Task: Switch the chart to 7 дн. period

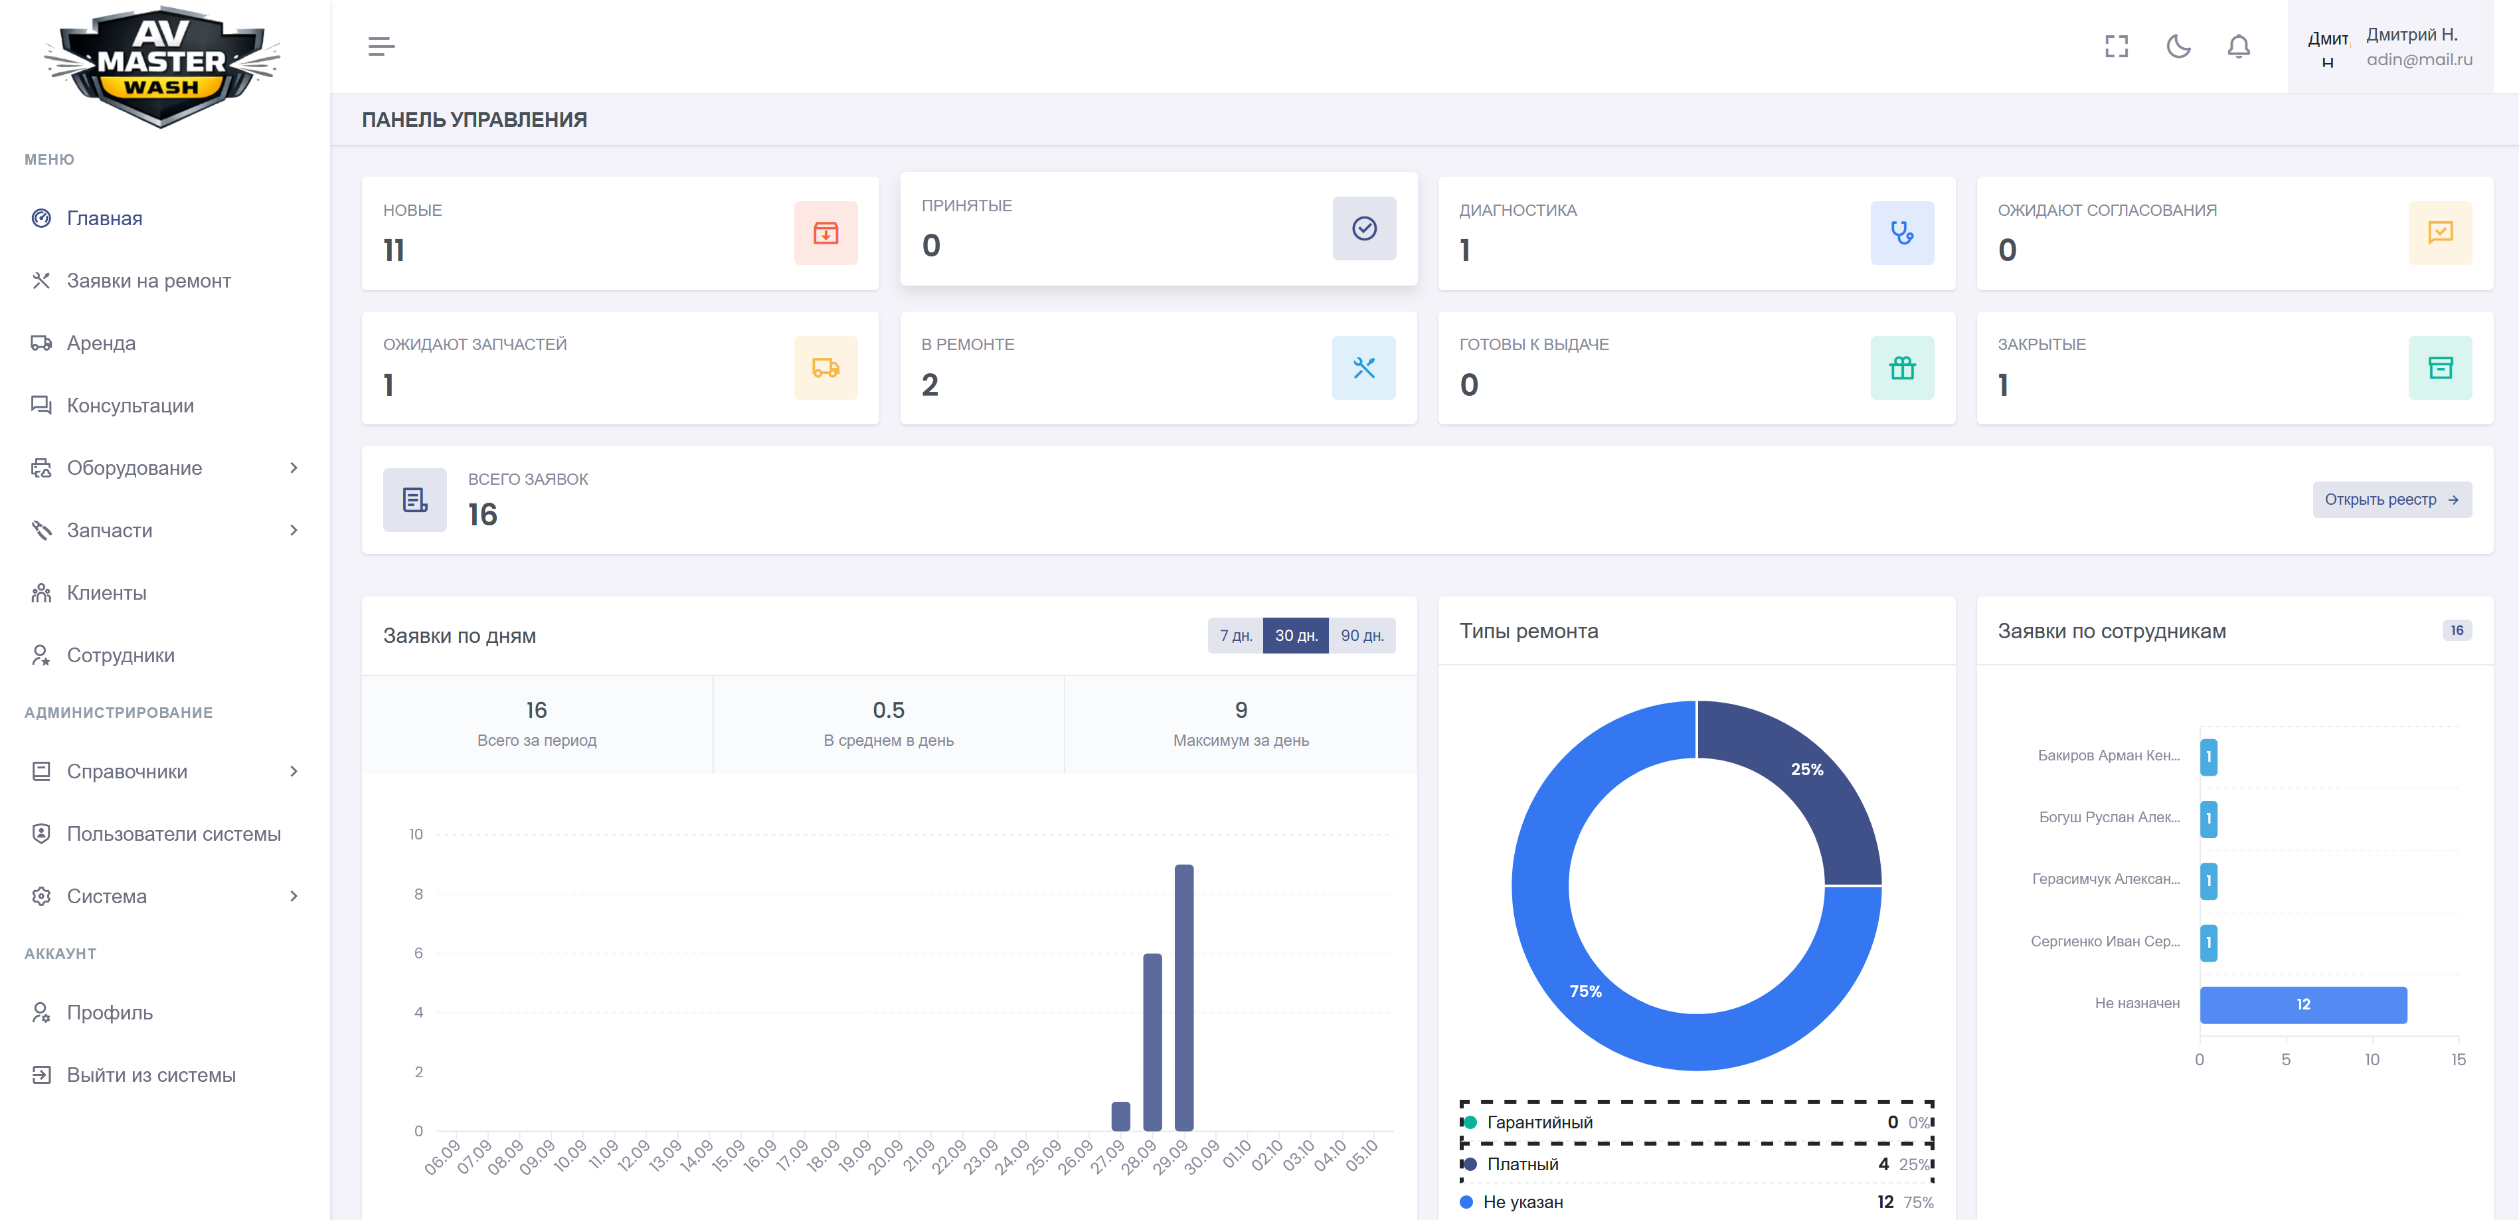Action: coord(1235,636)
